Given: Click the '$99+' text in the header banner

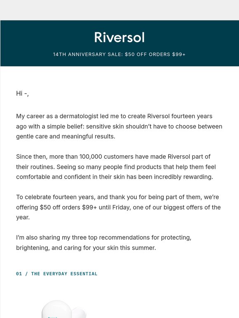Looking at the screenshot, I should pos(179,54).
